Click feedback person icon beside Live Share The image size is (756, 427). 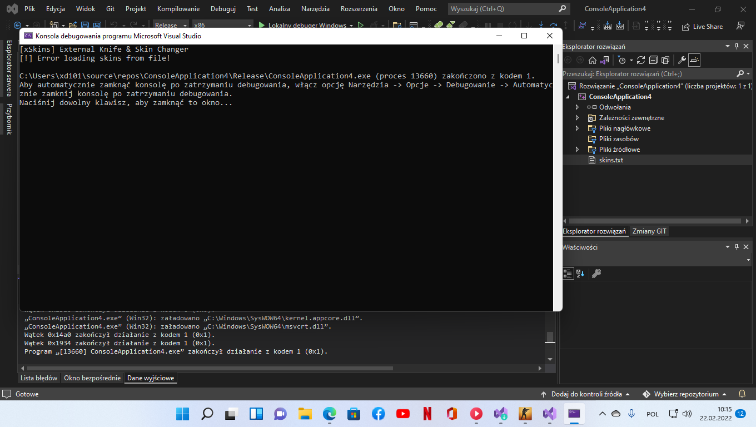tap(740, 26)
